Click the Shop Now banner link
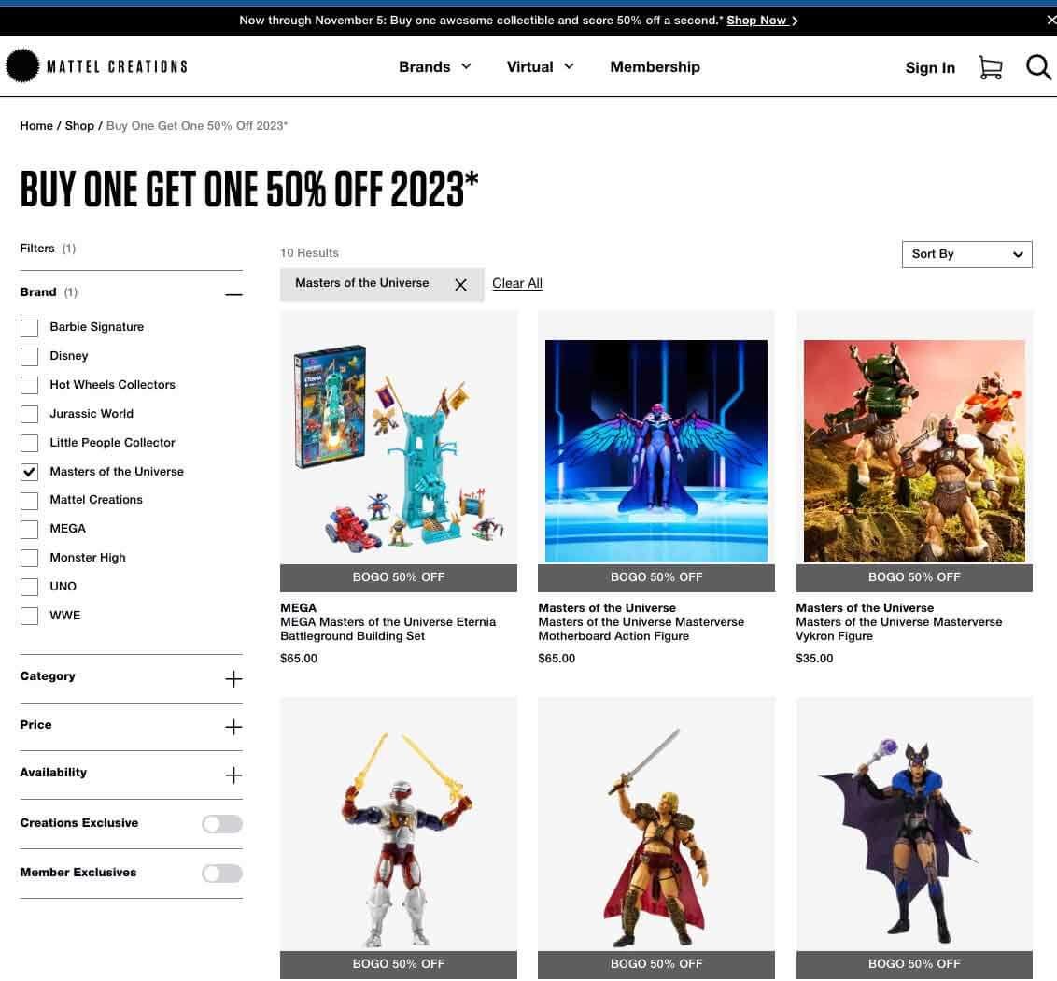 (756, 20)
